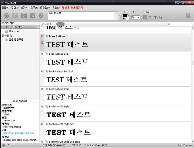Image resolution: width=194 pixels, height=148 pixels.
Task: Click the sample text box down arrow
Action: click(116, 18)
